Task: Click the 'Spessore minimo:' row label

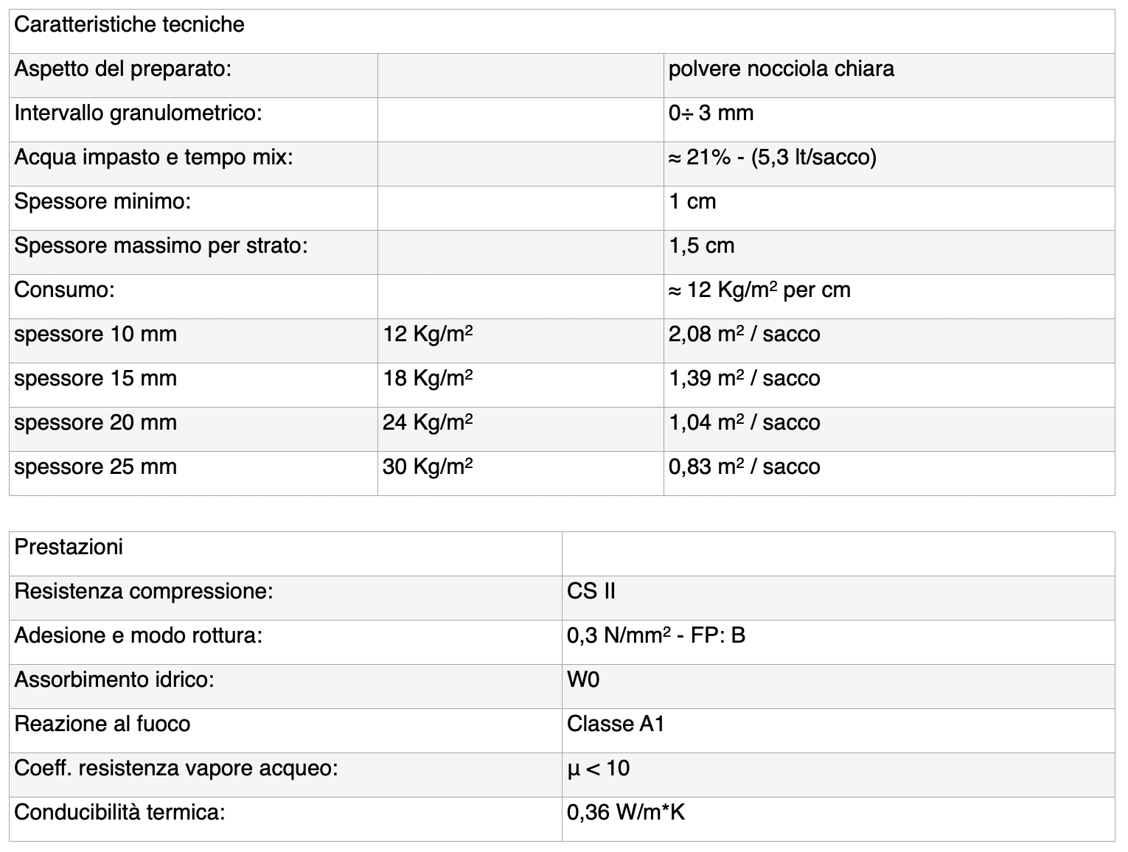Action: click(103, 202)
